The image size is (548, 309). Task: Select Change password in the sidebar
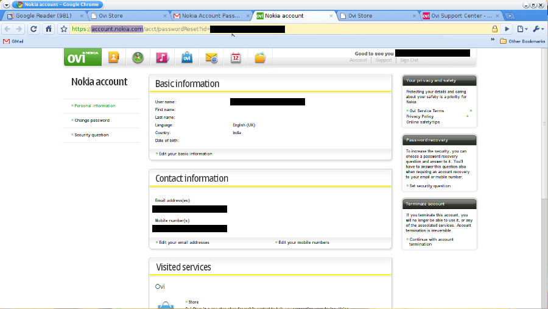pyautogui.click(x=92, y=121)
